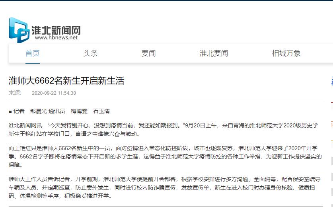Click the cut-off blue sidebar heading at right

pyautogui.click(x=331, y=82)
